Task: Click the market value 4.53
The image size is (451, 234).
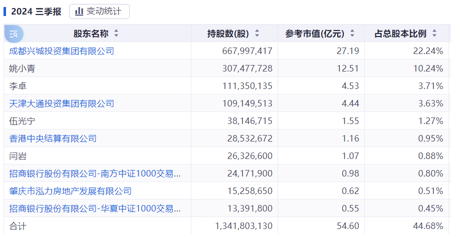Action: click(350, 86)
